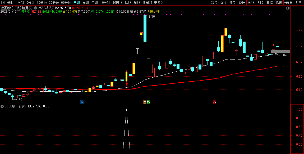
Task: Open the 财 info marker icon
Action: click(x=82, y=102)
